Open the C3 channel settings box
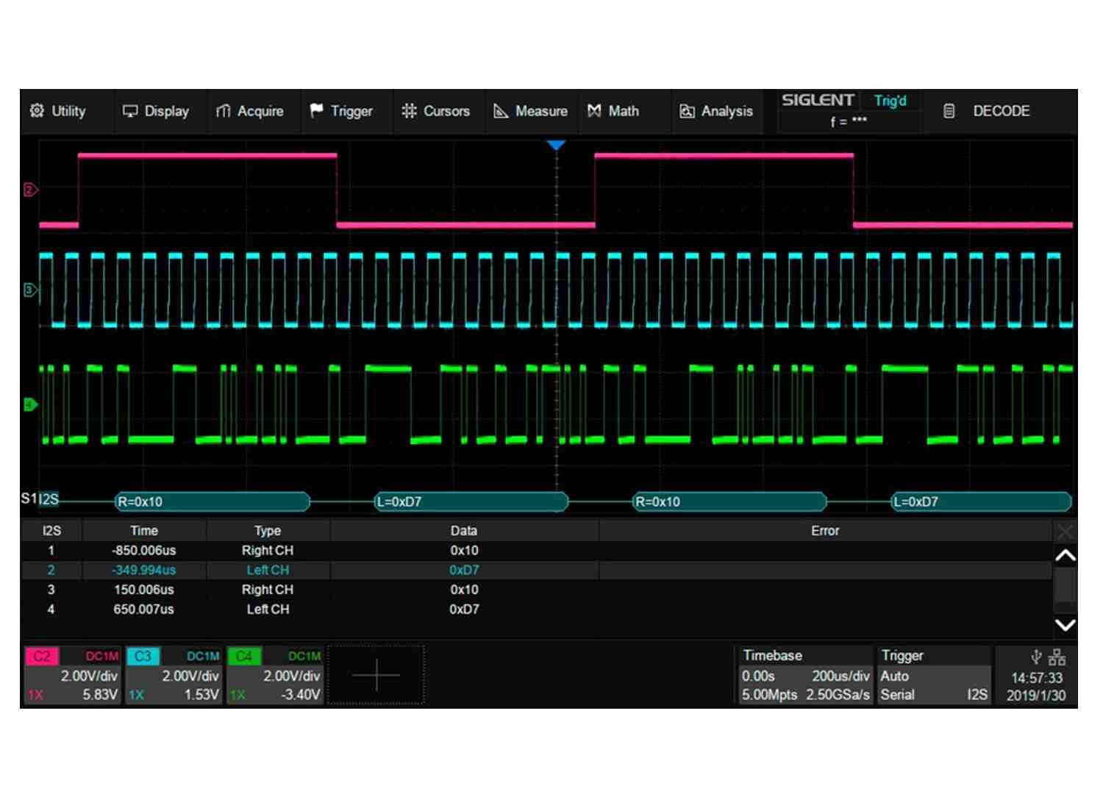Viewport: 1103px width, 794px height. pyautogui.click(x=174, y=675)
